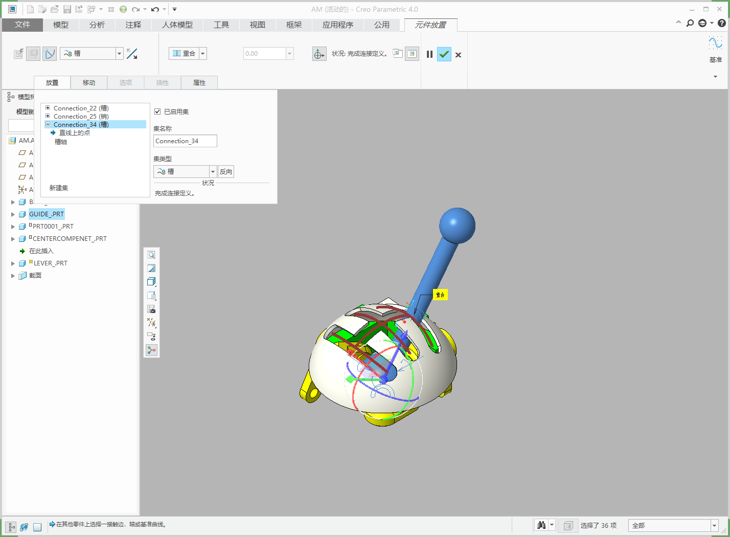Click the 集名称 Connection_34 text field
The width and height of the screenshot is (730, 537).
185,141
